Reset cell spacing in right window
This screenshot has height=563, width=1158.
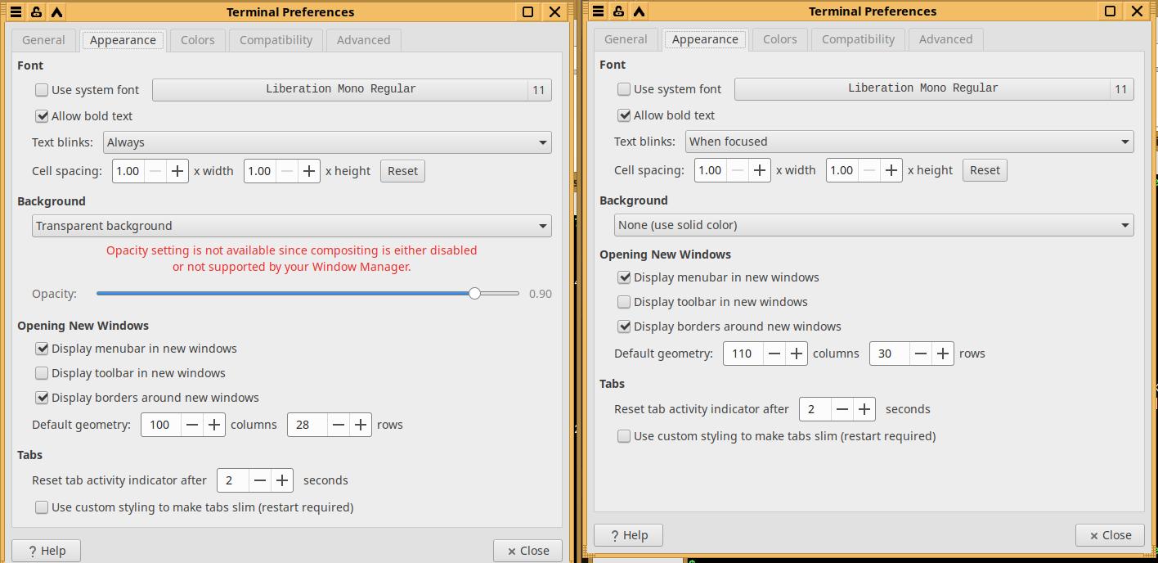click(x=985, y=170)
